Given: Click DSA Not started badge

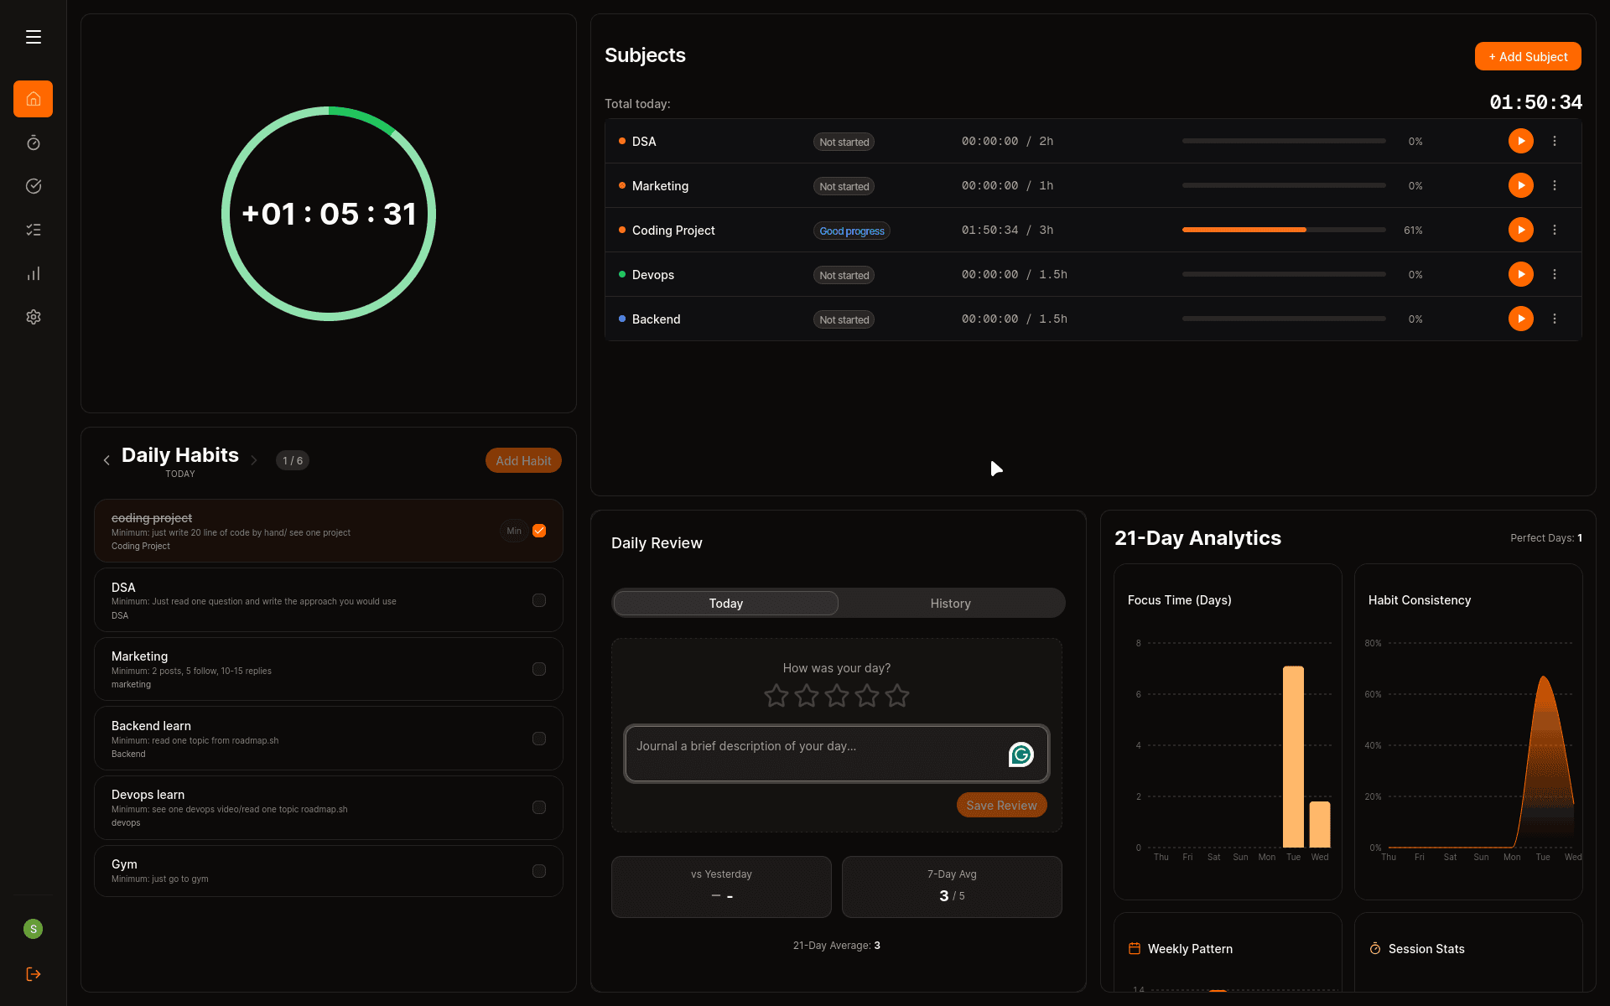Looking at the screenshot, I should point(844,142).
